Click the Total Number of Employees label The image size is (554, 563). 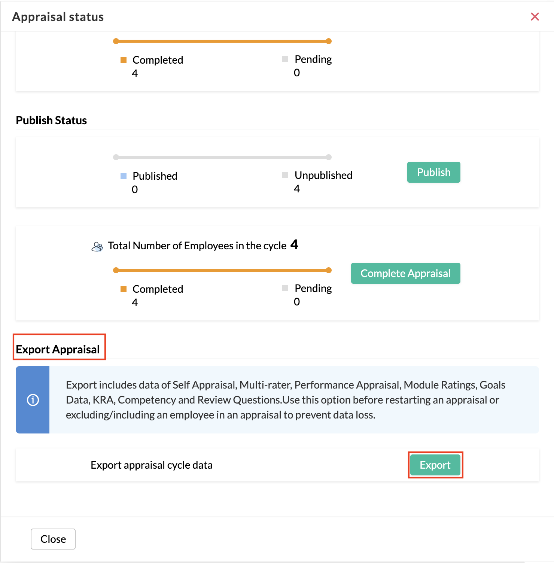click(x=197, y=246)
